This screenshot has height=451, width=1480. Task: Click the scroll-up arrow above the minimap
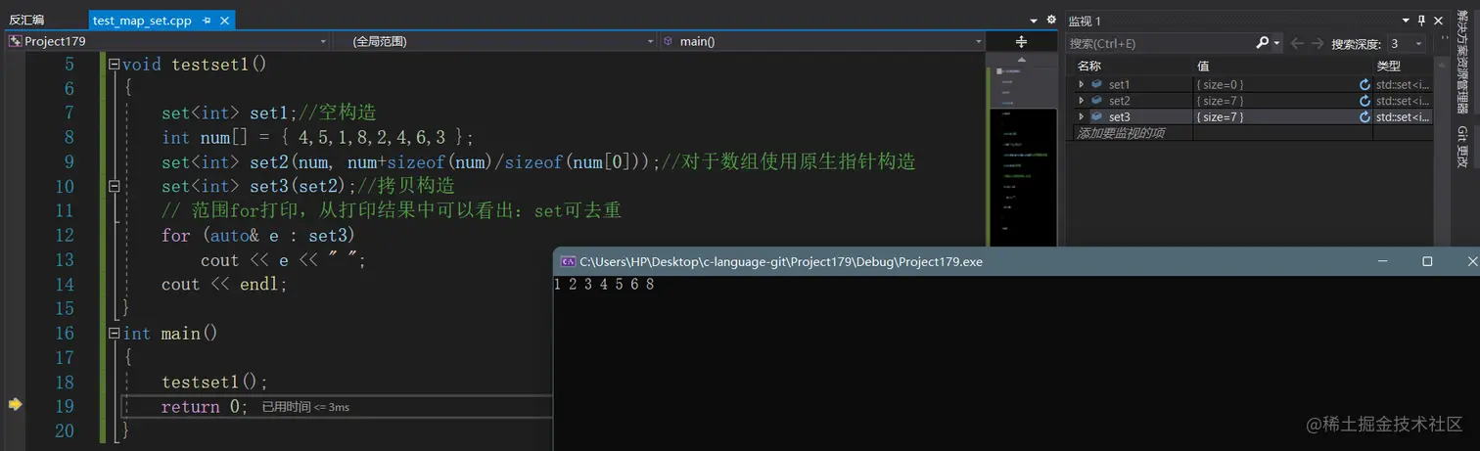tap(1021, 58)
